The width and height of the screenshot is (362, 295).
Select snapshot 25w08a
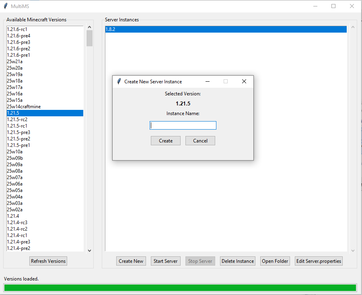[x=45, y=171]
